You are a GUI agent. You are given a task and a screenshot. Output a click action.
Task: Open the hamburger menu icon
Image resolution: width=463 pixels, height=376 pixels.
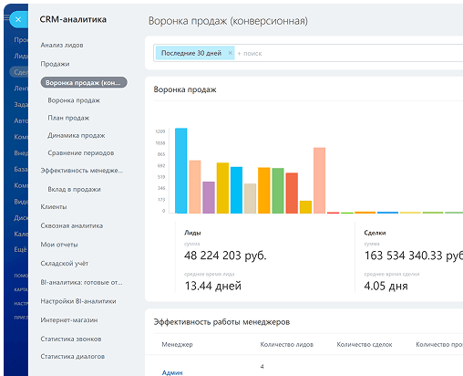(x=6, y=17)
